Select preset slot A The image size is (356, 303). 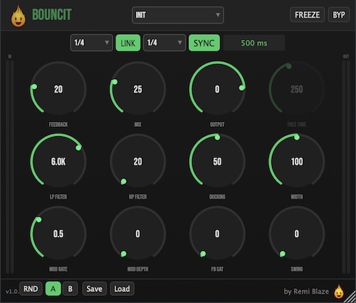click(53, 289)
